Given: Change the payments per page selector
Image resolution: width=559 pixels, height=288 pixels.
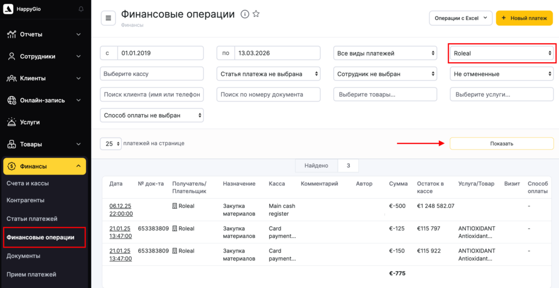Looking at the screenshot, I should [111, 143].
